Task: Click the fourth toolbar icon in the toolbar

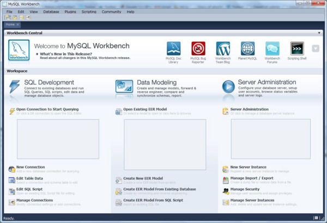Action: click(28, 17)
